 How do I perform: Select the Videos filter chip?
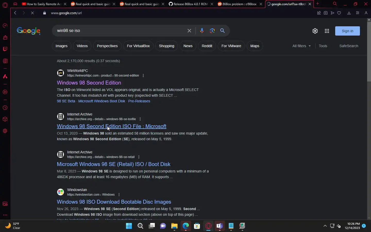coord(82,46)
